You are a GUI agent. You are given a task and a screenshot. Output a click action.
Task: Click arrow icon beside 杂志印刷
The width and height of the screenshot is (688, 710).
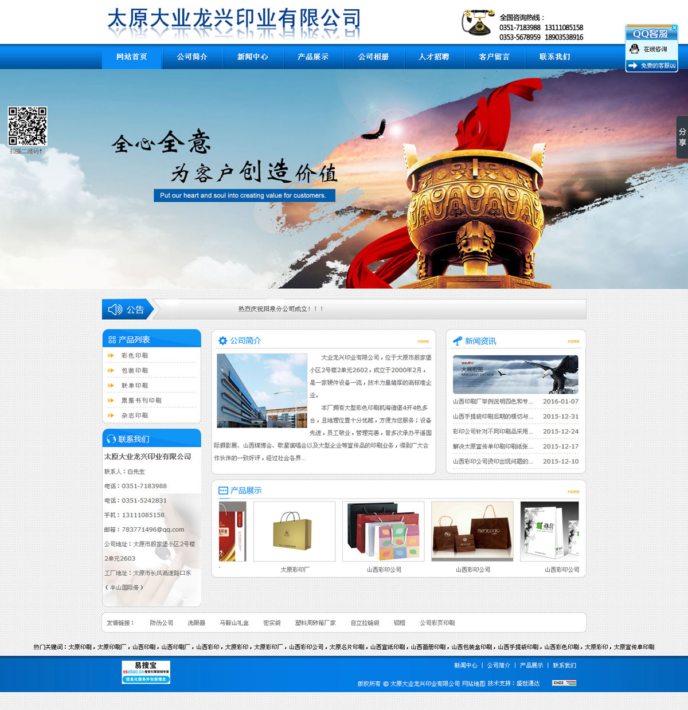click(111, 415)
